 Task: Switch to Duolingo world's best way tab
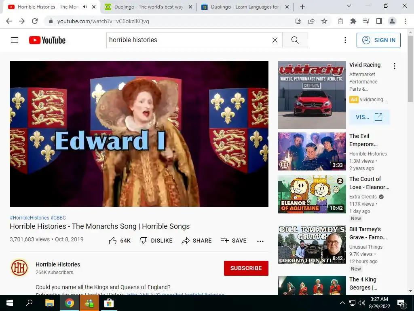pos(148,7)
